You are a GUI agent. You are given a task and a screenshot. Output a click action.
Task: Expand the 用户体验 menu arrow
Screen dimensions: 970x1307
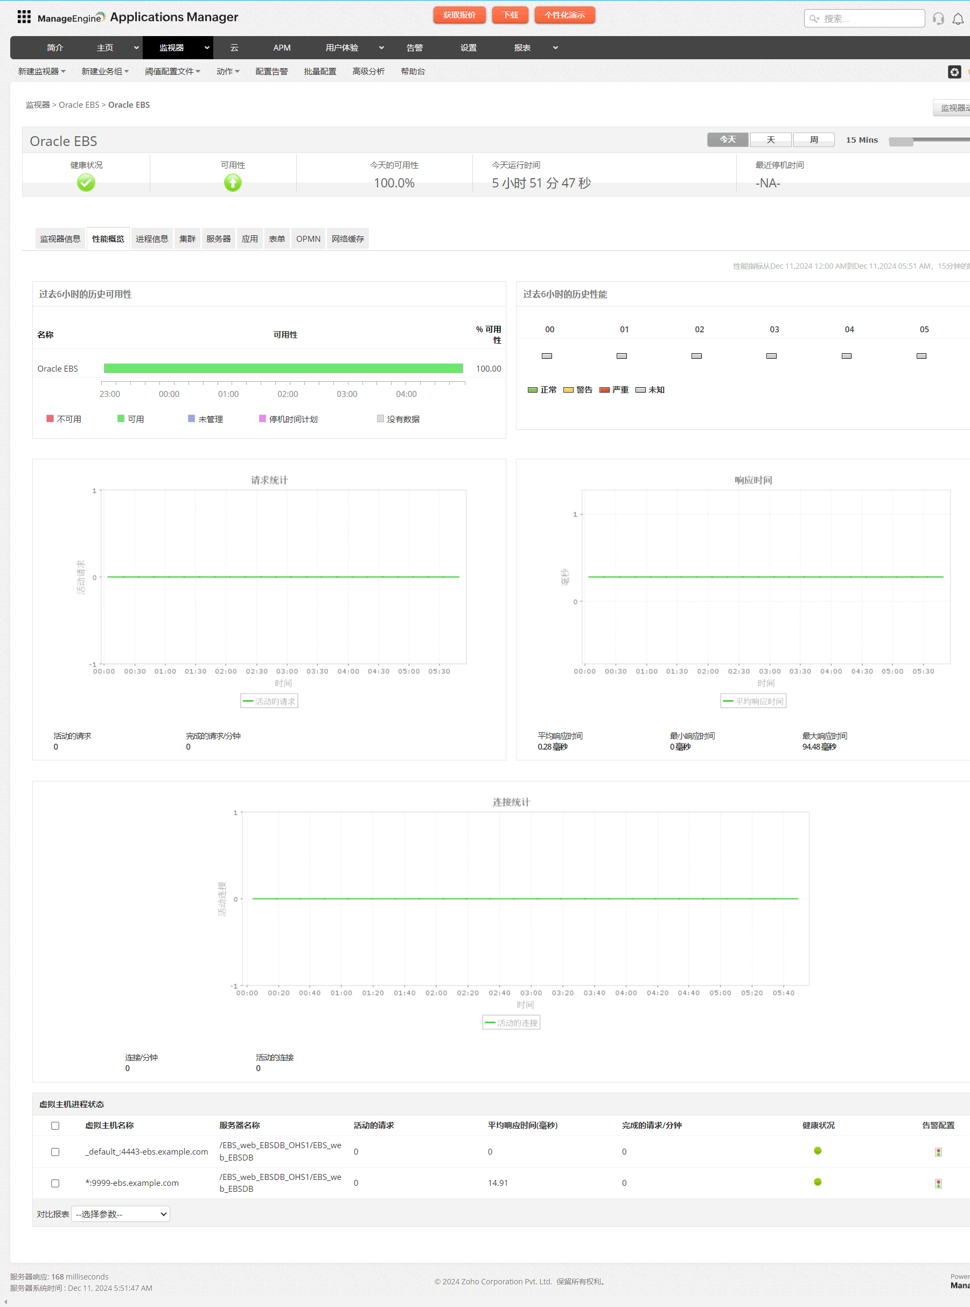pyautogui.click(x=381, y=48)
